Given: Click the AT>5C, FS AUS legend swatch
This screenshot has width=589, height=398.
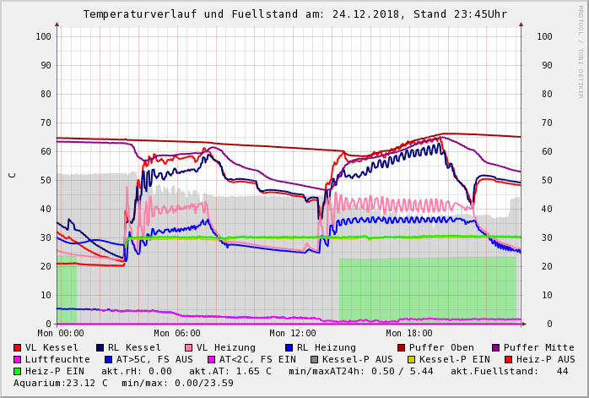Looking at the screenshot, I should coord(106,359).
